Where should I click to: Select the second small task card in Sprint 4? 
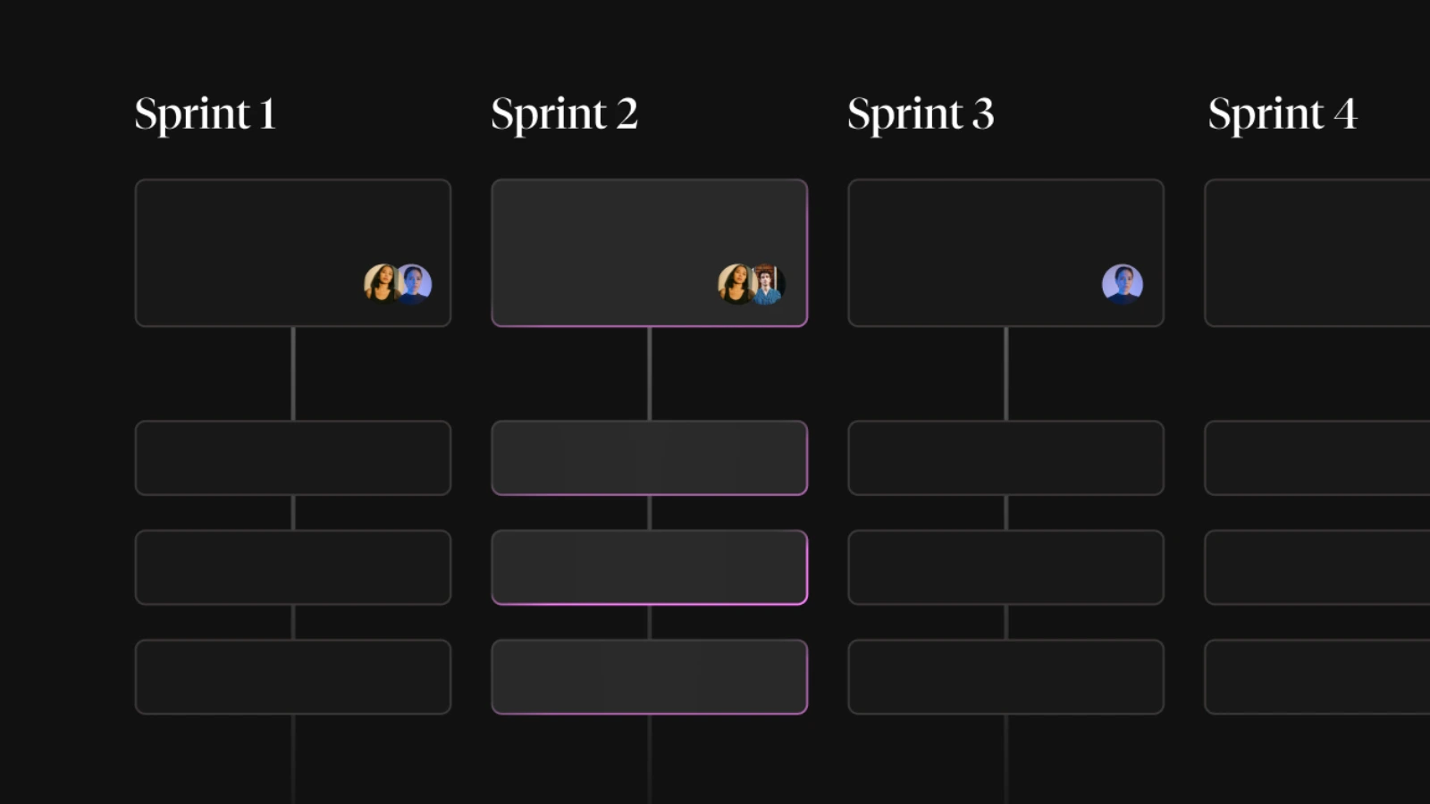pyautogui.click(x=1317, y=567)
